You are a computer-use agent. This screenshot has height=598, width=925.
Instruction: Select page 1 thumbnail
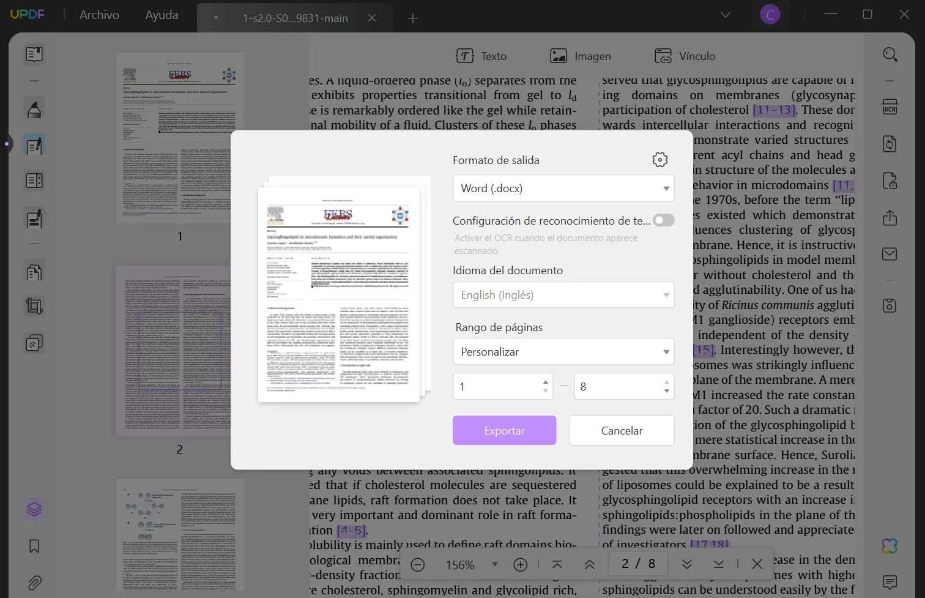[x=180, y=138]
